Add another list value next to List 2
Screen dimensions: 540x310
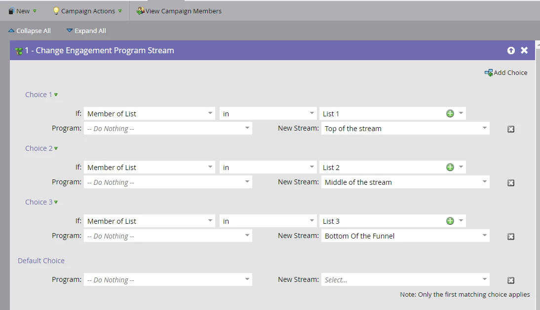(x=450, y=167)
